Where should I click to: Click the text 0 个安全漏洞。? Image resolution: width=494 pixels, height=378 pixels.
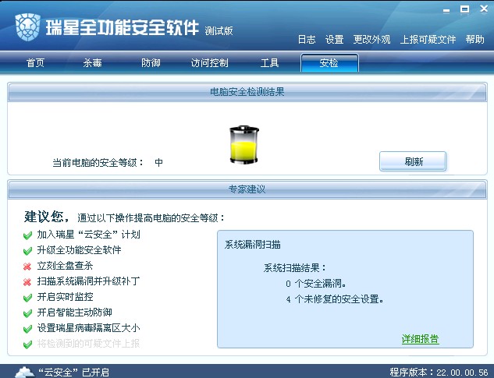coord(316,284)
